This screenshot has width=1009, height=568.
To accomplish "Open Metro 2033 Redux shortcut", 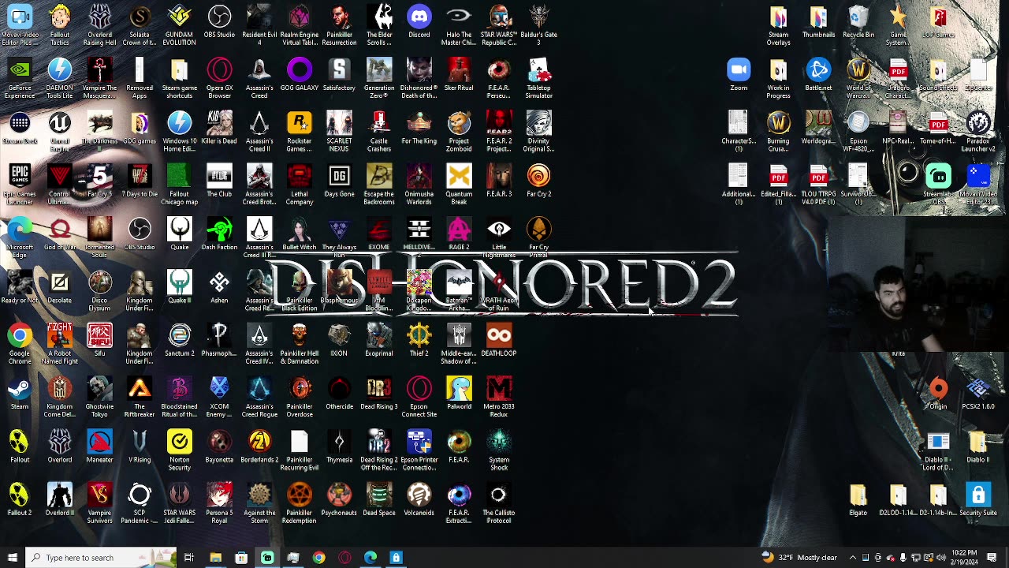I will pos(498,396).
